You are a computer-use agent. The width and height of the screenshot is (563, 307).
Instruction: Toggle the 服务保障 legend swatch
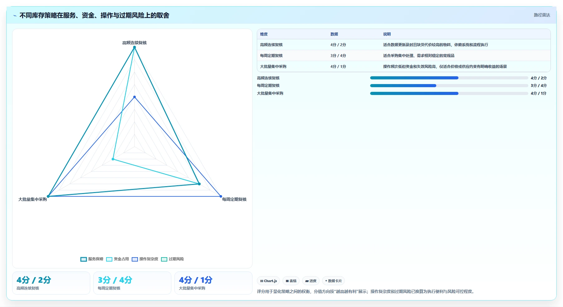(x=83, y=259)
